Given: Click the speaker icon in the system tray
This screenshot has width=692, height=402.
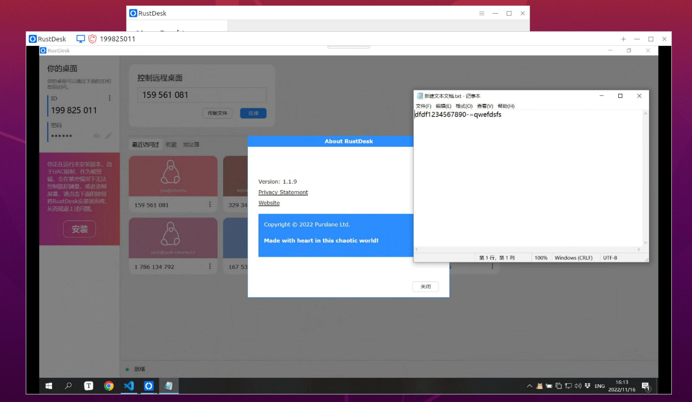Looking at the screenshot, I should (578, 386).
